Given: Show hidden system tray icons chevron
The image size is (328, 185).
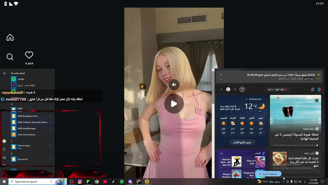Looking at the screenshot, I should tap(283, 182).
